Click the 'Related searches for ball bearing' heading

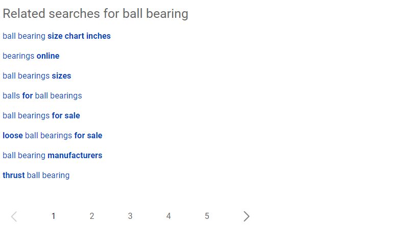pyautogui.click(x=96, y=14)
